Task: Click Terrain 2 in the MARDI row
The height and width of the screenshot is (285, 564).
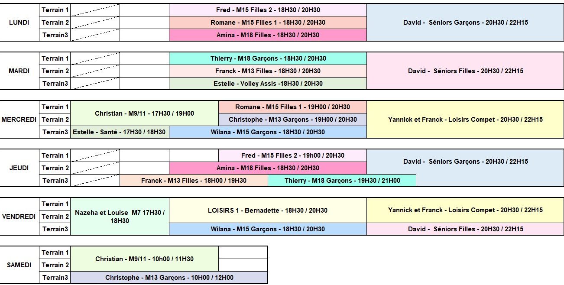Action: pyautogui.click(x=55, y=71)
